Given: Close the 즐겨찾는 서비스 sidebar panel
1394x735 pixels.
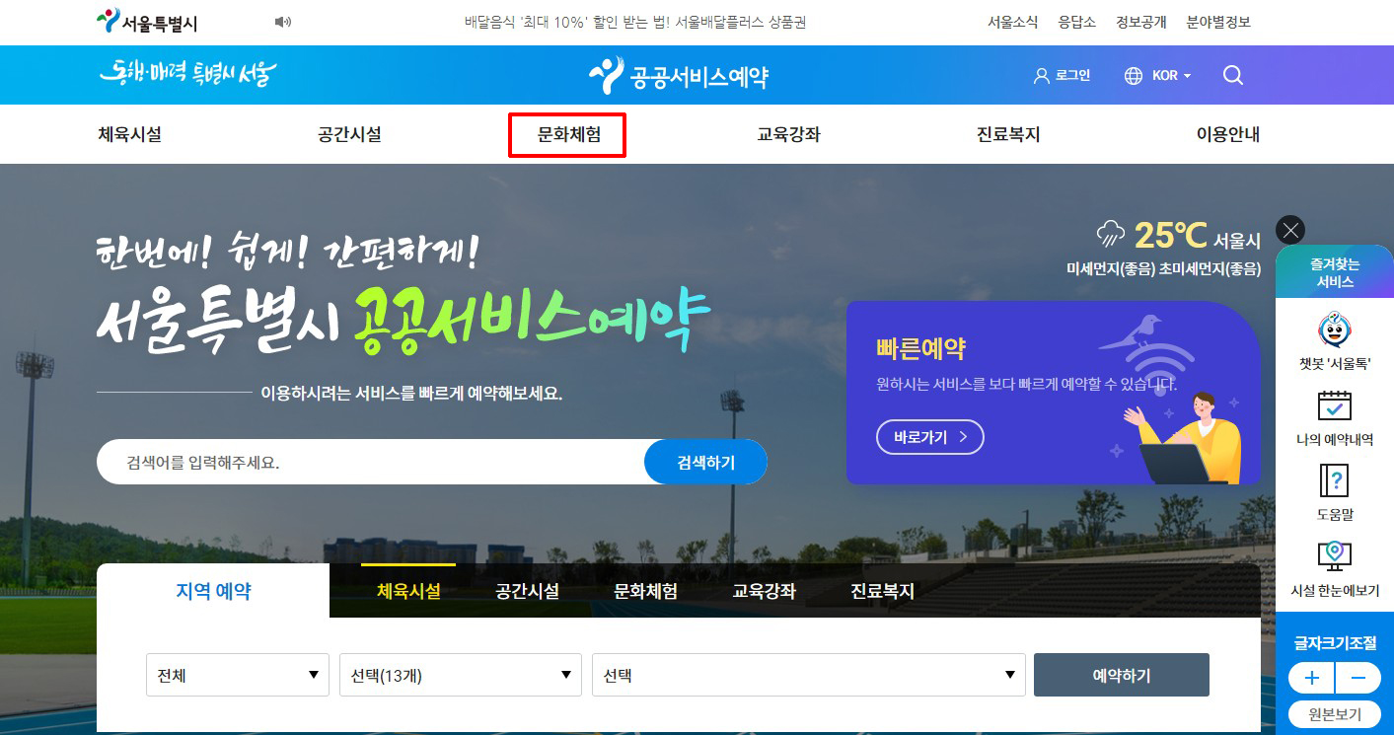Looking at the screenshot, I should (x=1289, y=230).
